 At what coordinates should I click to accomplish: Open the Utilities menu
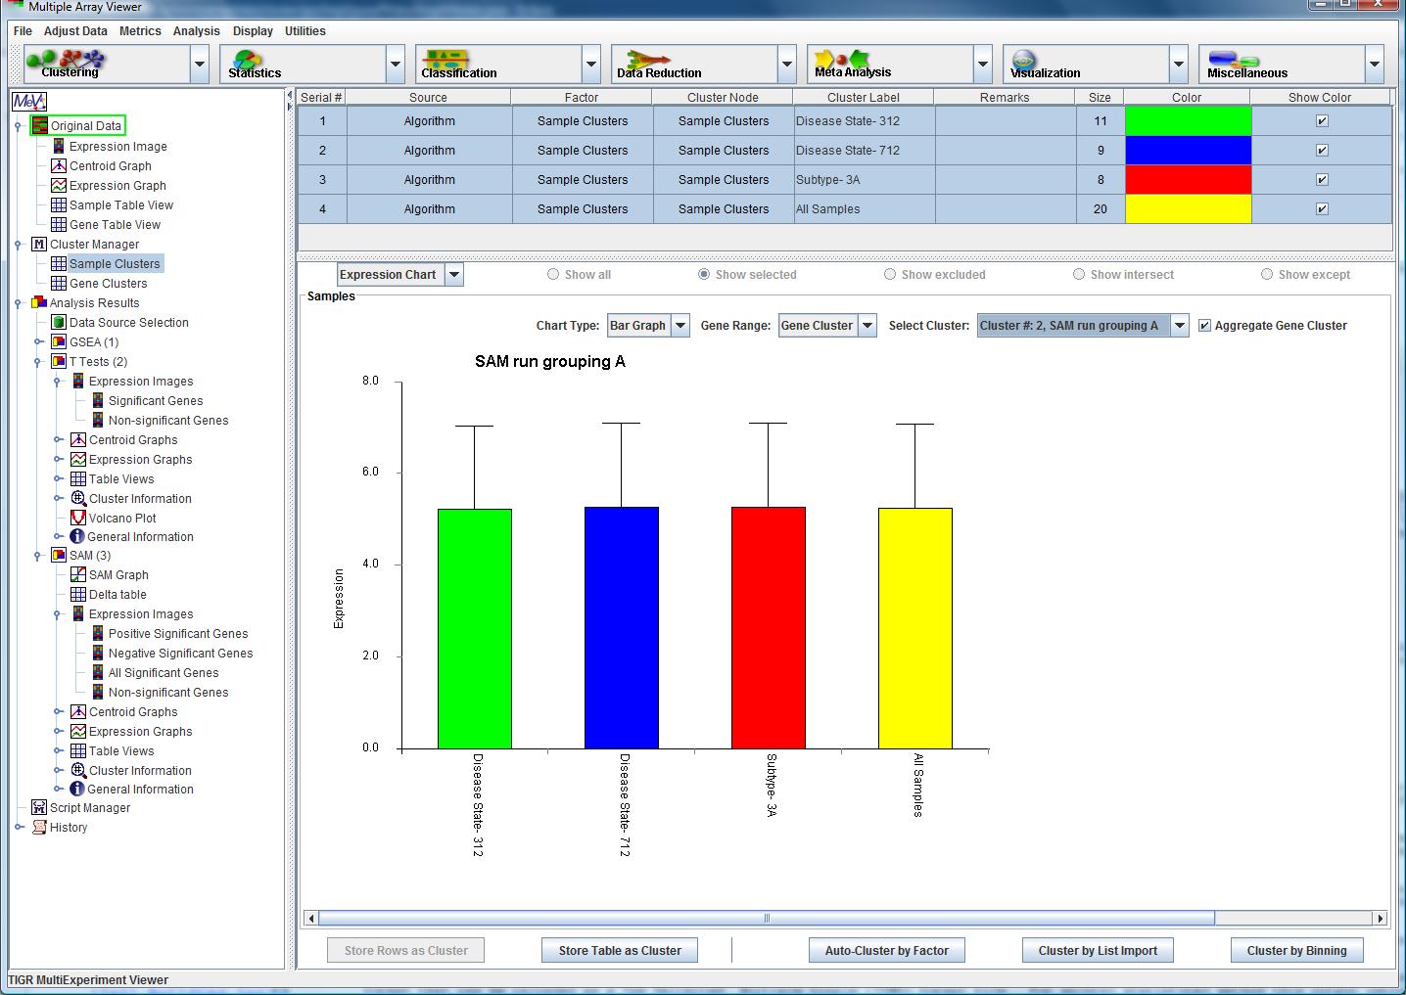(305, 31)
